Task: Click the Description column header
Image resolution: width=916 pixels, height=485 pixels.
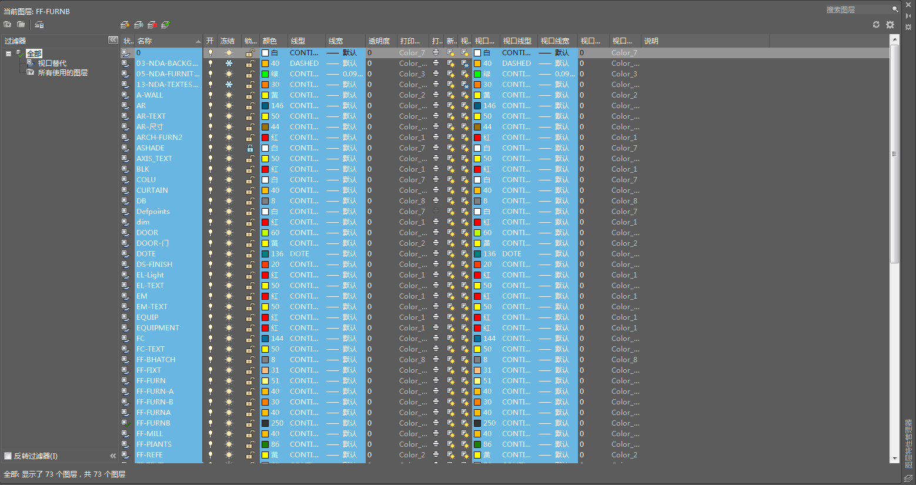Action: pos(706,41)
